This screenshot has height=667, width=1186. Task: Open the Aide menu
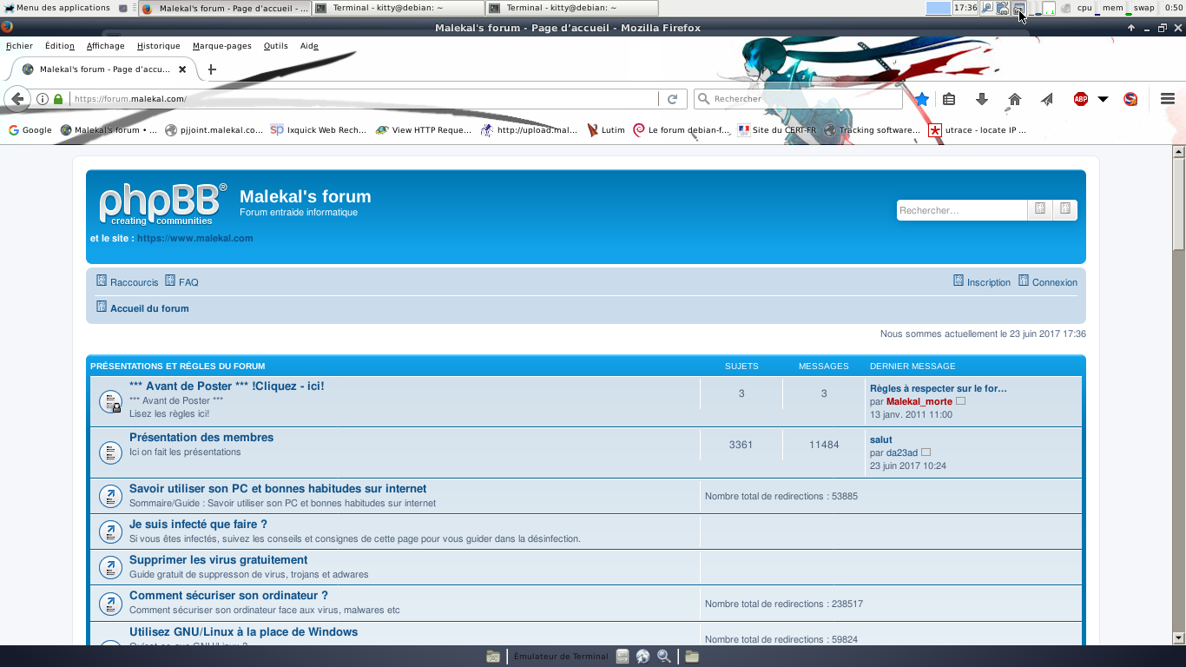coord(309,46)
